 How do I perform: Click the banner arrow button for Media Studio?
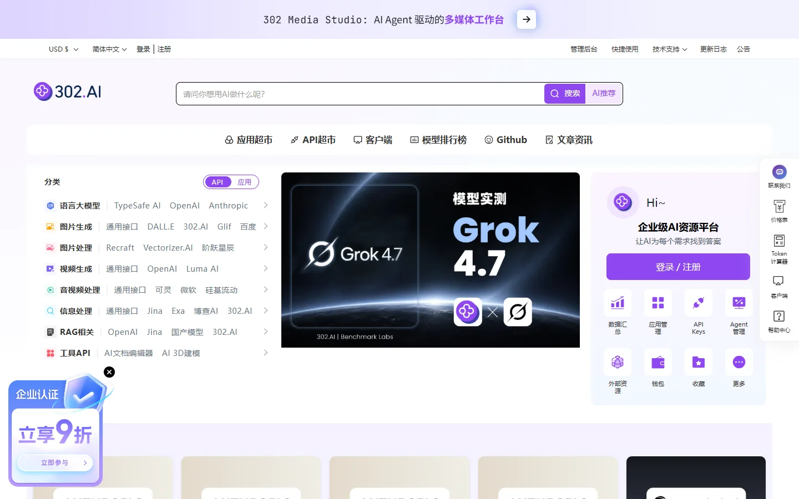pyautogui.click(x=526, y=19)
